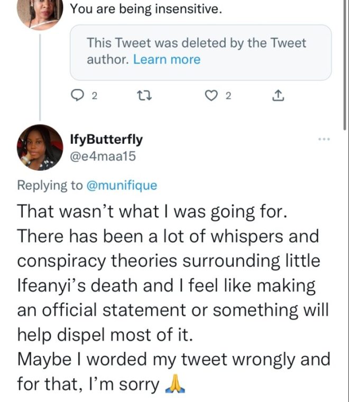The image size is (349, 402).
Task: Click the folded hands emoji after "I'm sorry"
Action: click(175, 386)
